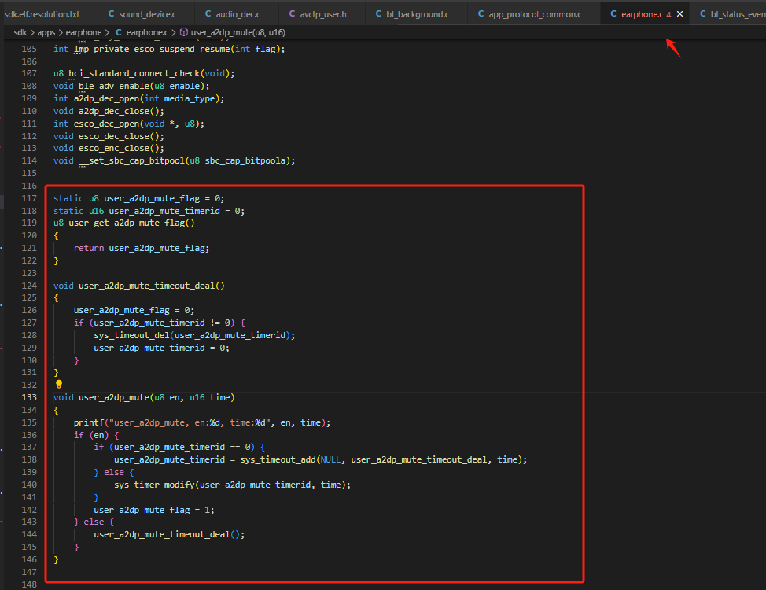
Task: Click hci_standard_connect_check on line 107
Action: [x=134, y=73]
